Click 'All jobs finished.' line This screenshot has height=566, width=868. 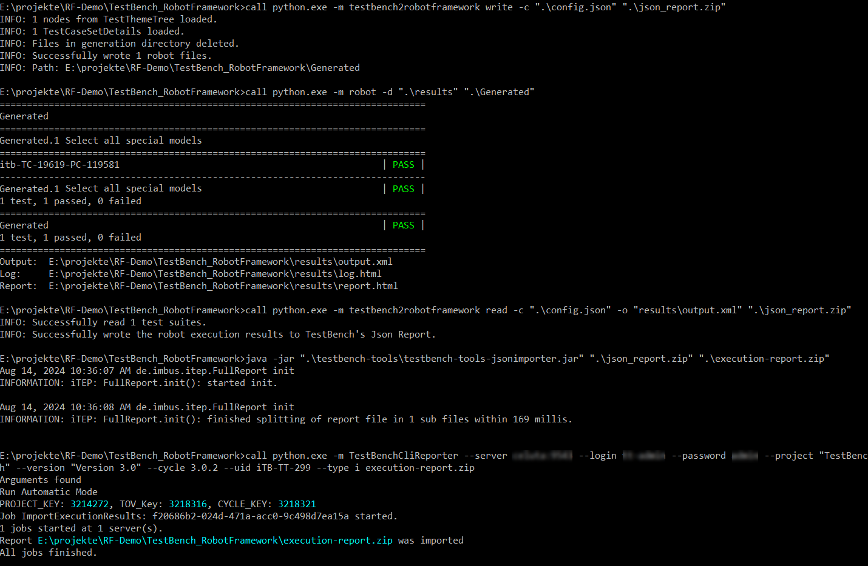(x=49, y=553)
